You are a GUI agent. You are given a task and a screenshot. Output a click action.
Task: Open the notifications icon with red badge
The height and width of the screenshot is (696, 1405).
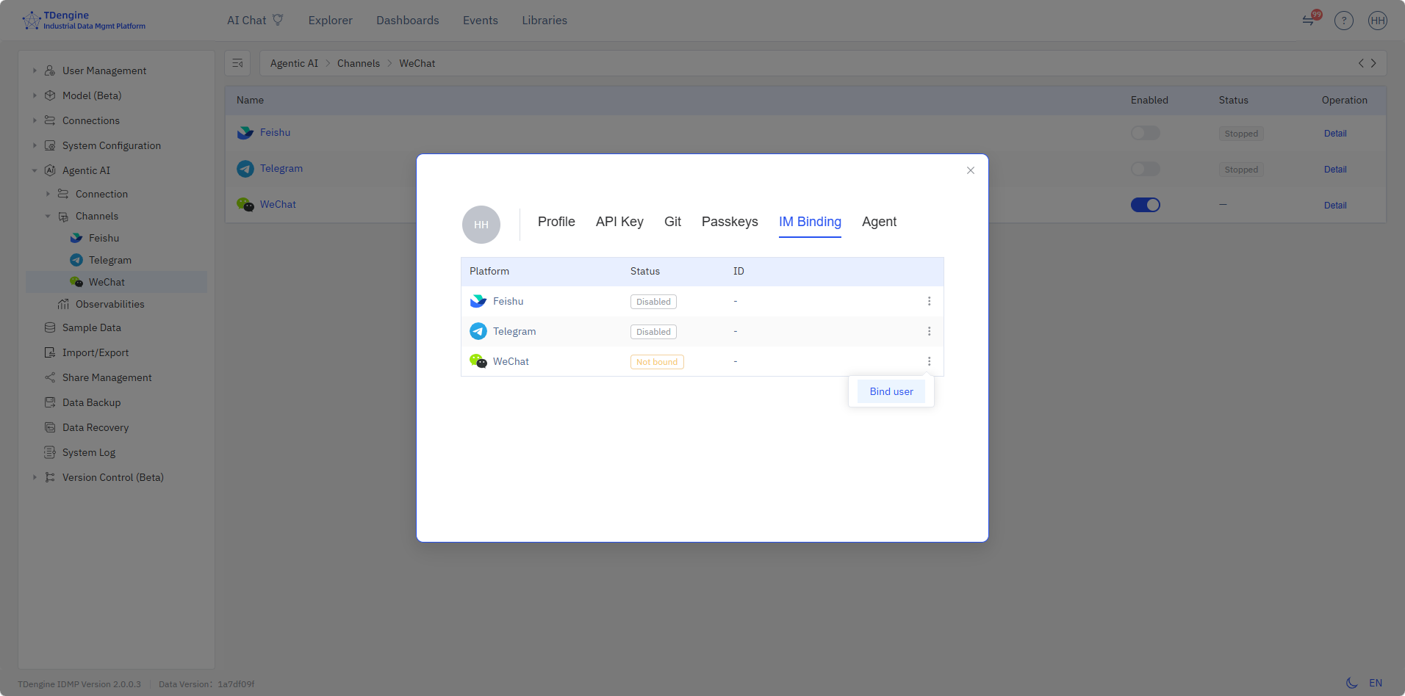[x=1310, y=19]
